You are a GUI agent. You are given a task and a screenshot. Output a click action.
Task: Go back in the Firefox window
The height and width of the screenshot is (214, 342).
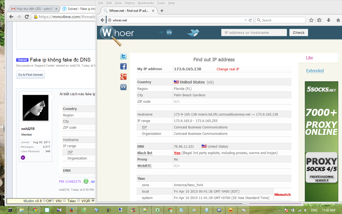(x=102, y=20)
